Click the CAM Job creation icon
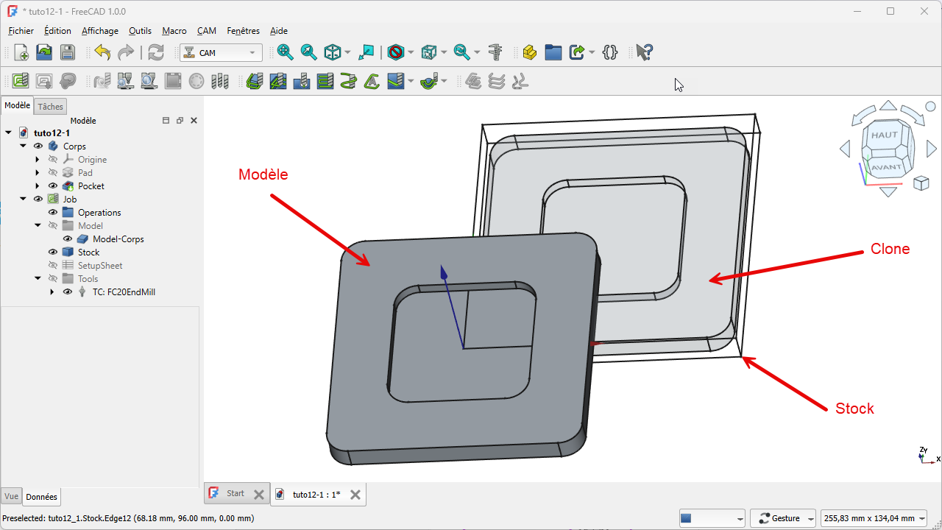Image resolution: width=942 pixels, height=530 pixels. pyautogui.click(x=21, y=81)
